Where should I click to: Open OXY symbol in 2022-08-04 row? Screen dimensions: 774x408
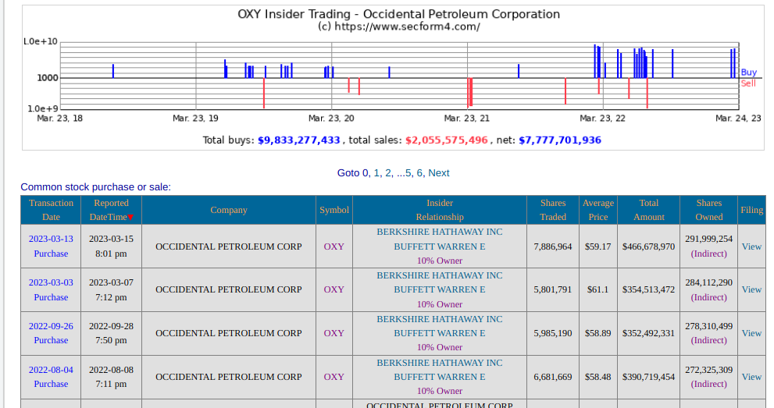click(333, 377)
